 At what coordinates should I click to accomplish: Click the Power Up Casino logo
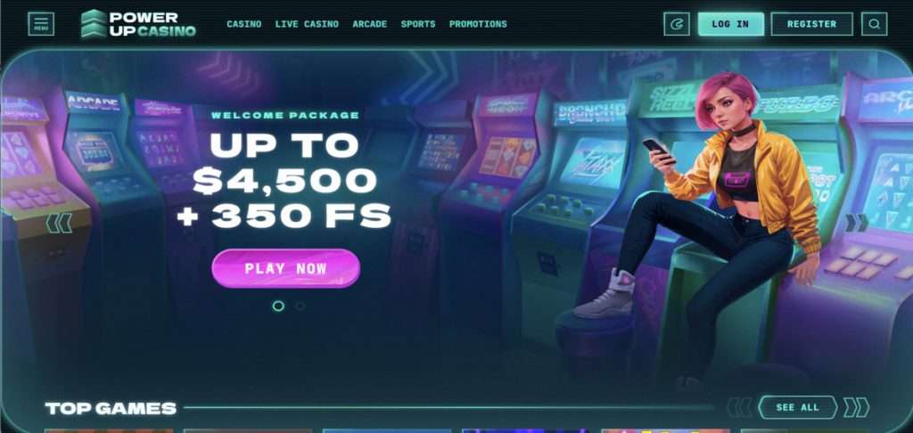click(x=138, y=24)
